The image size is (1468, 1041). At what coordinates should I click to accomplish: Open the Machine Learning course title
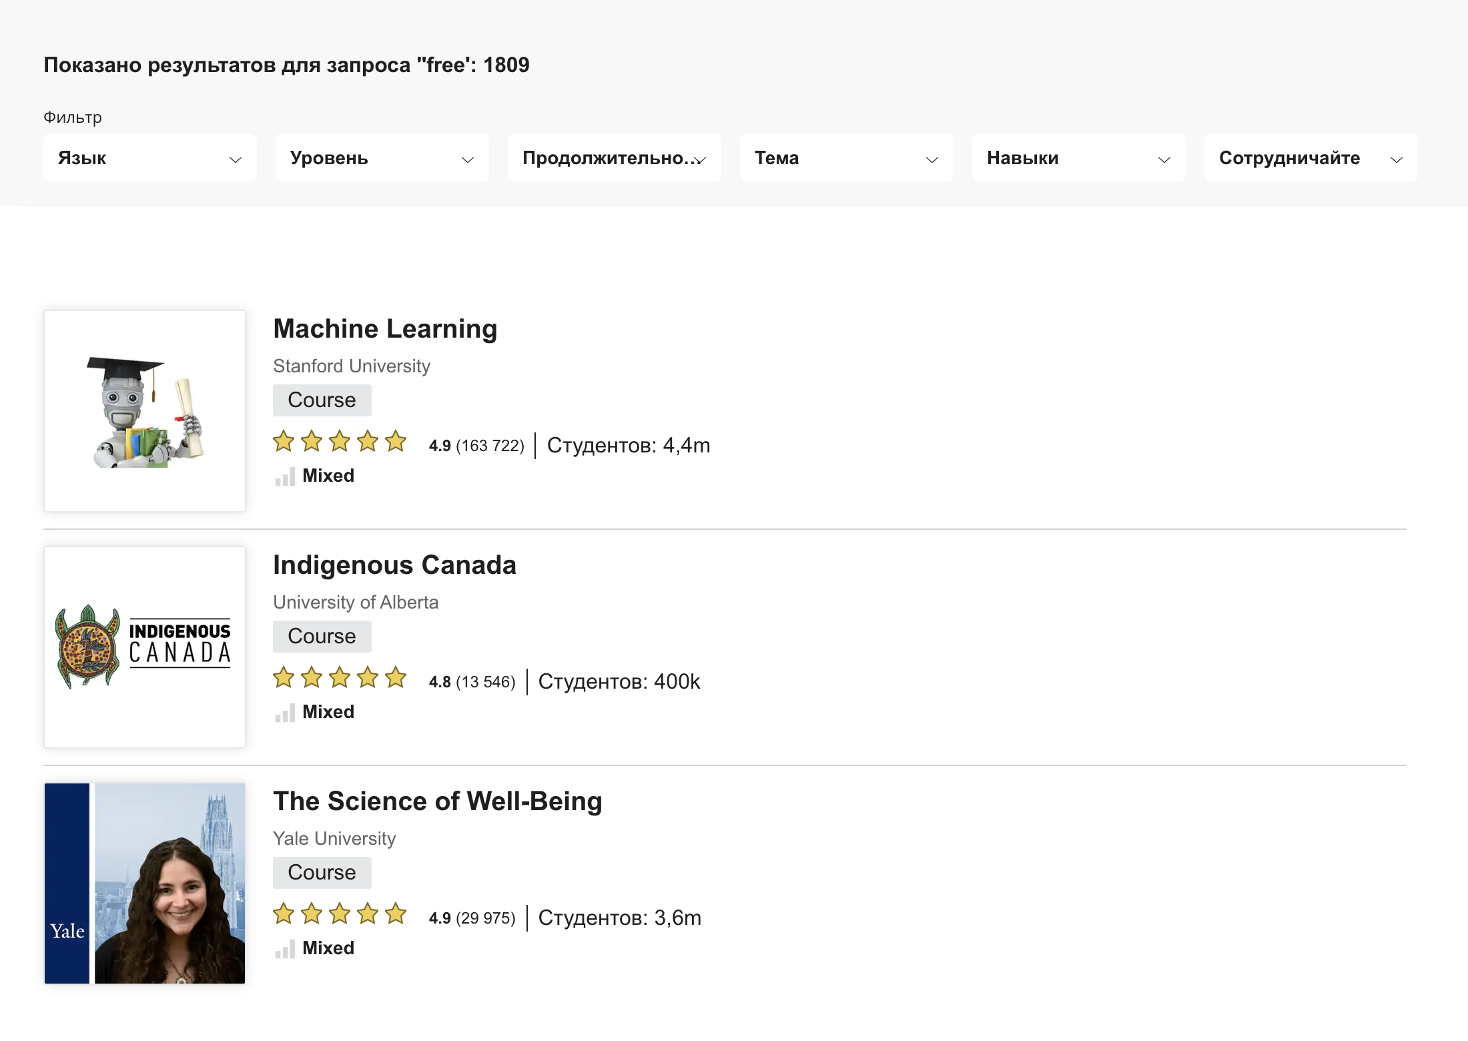click(385, 329)
